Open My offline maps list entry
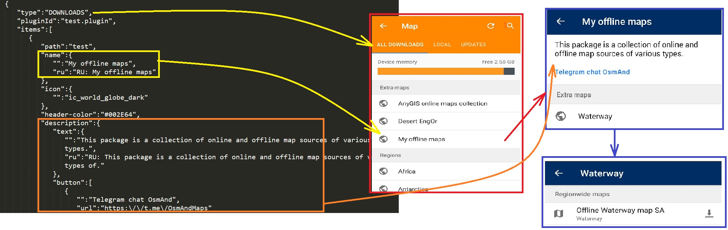Viewport: 728px width, 230px height. (x=422, y=139)
